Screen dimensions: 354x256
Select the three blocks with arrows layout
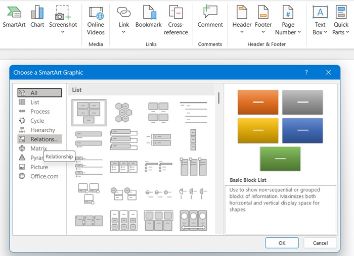[88, 221]
